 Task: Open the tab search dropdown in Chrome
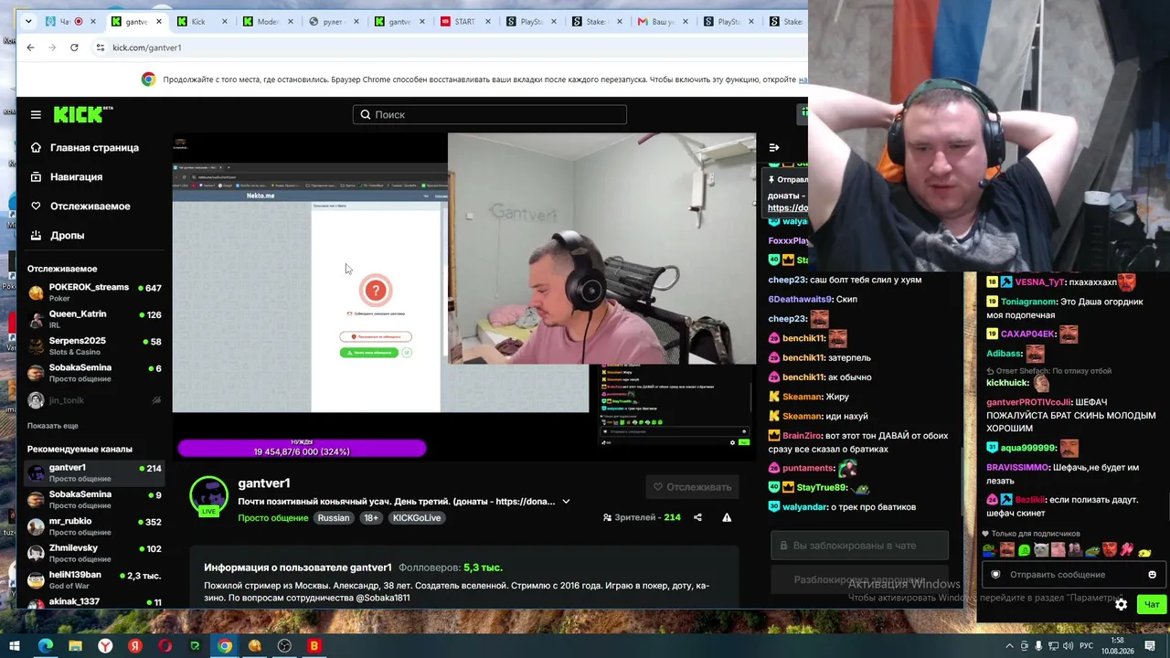pos(28,22)
